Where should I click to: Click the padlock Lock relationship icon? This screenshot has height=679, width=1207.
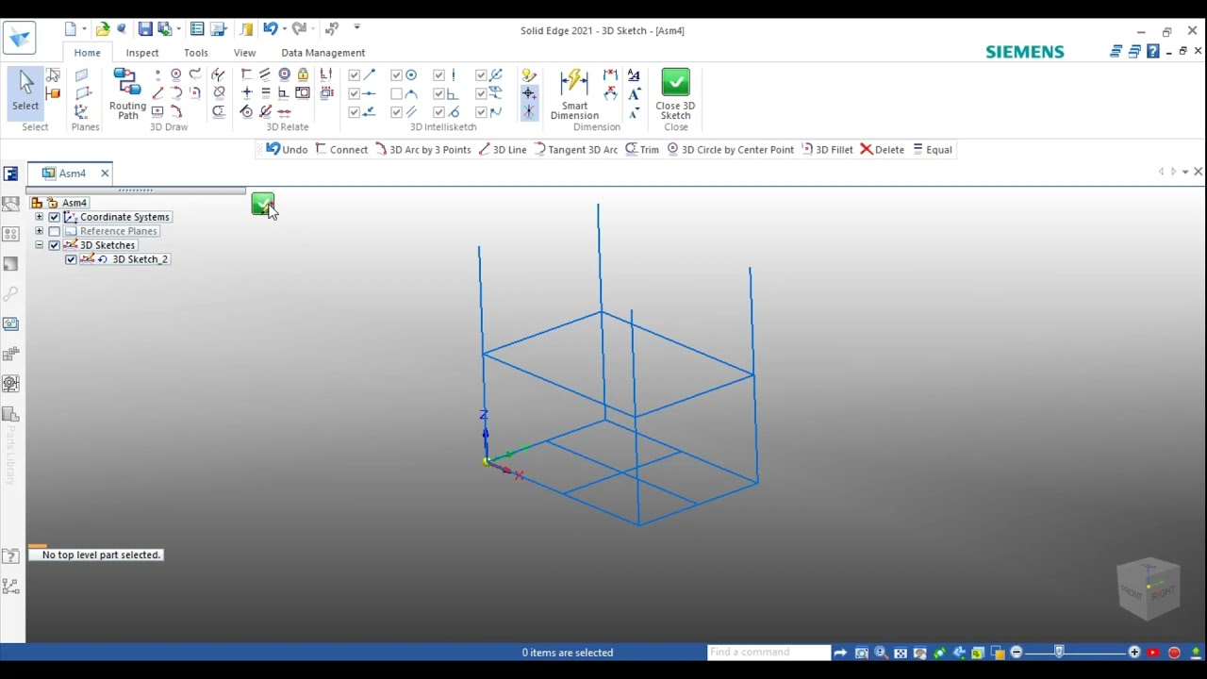(x=303, y=75)
